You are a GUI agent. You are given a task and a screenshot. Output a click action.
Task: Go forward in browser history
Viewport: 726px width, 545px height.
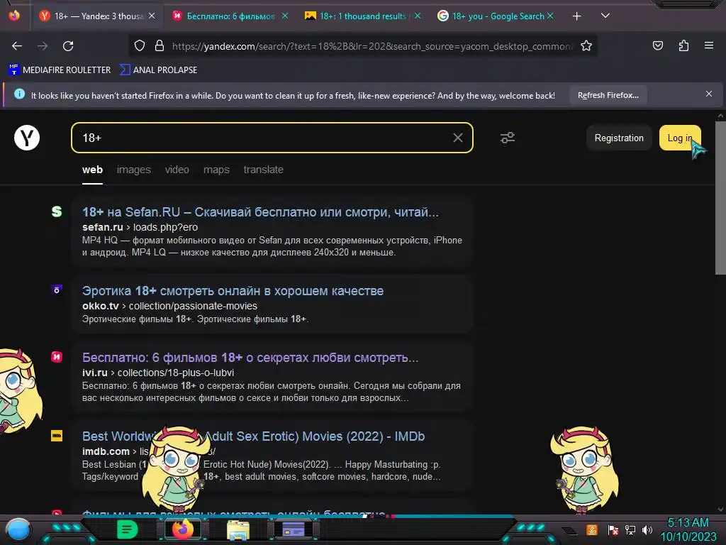pyautogui.click(x=43, y=46)
